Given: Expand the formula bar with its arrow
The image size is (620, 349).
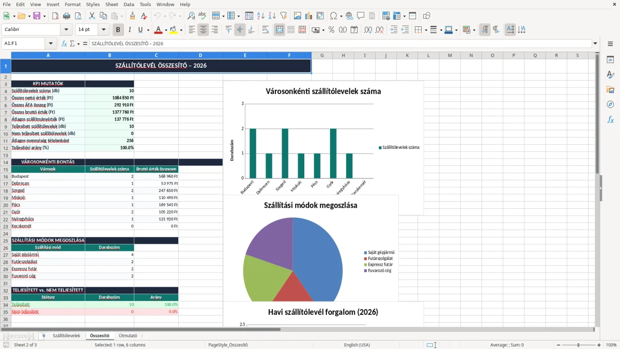Looking at the screenshot, I should tap(596, 43).
